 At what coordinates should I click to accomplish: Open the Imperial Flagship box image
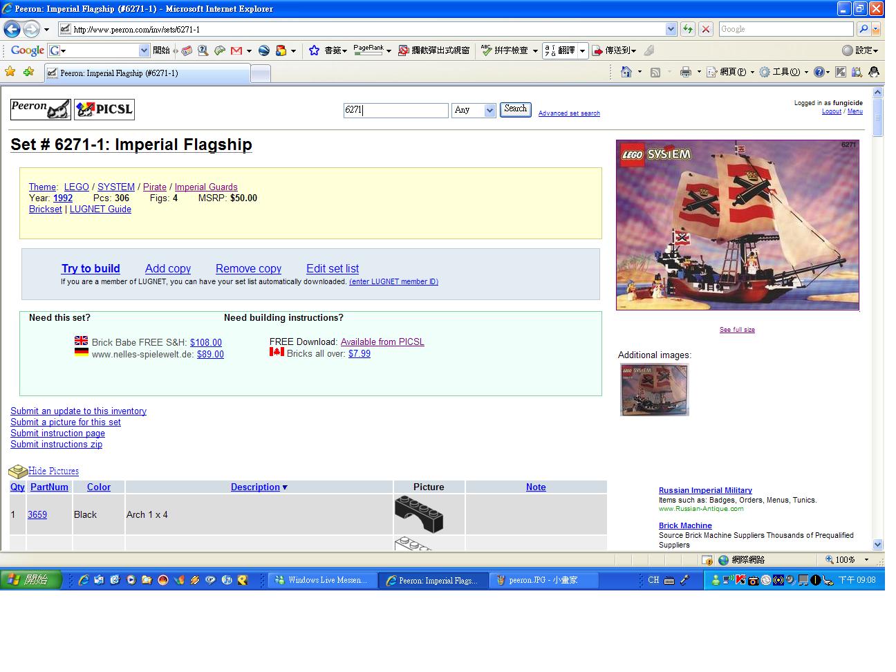click(738, 225)
